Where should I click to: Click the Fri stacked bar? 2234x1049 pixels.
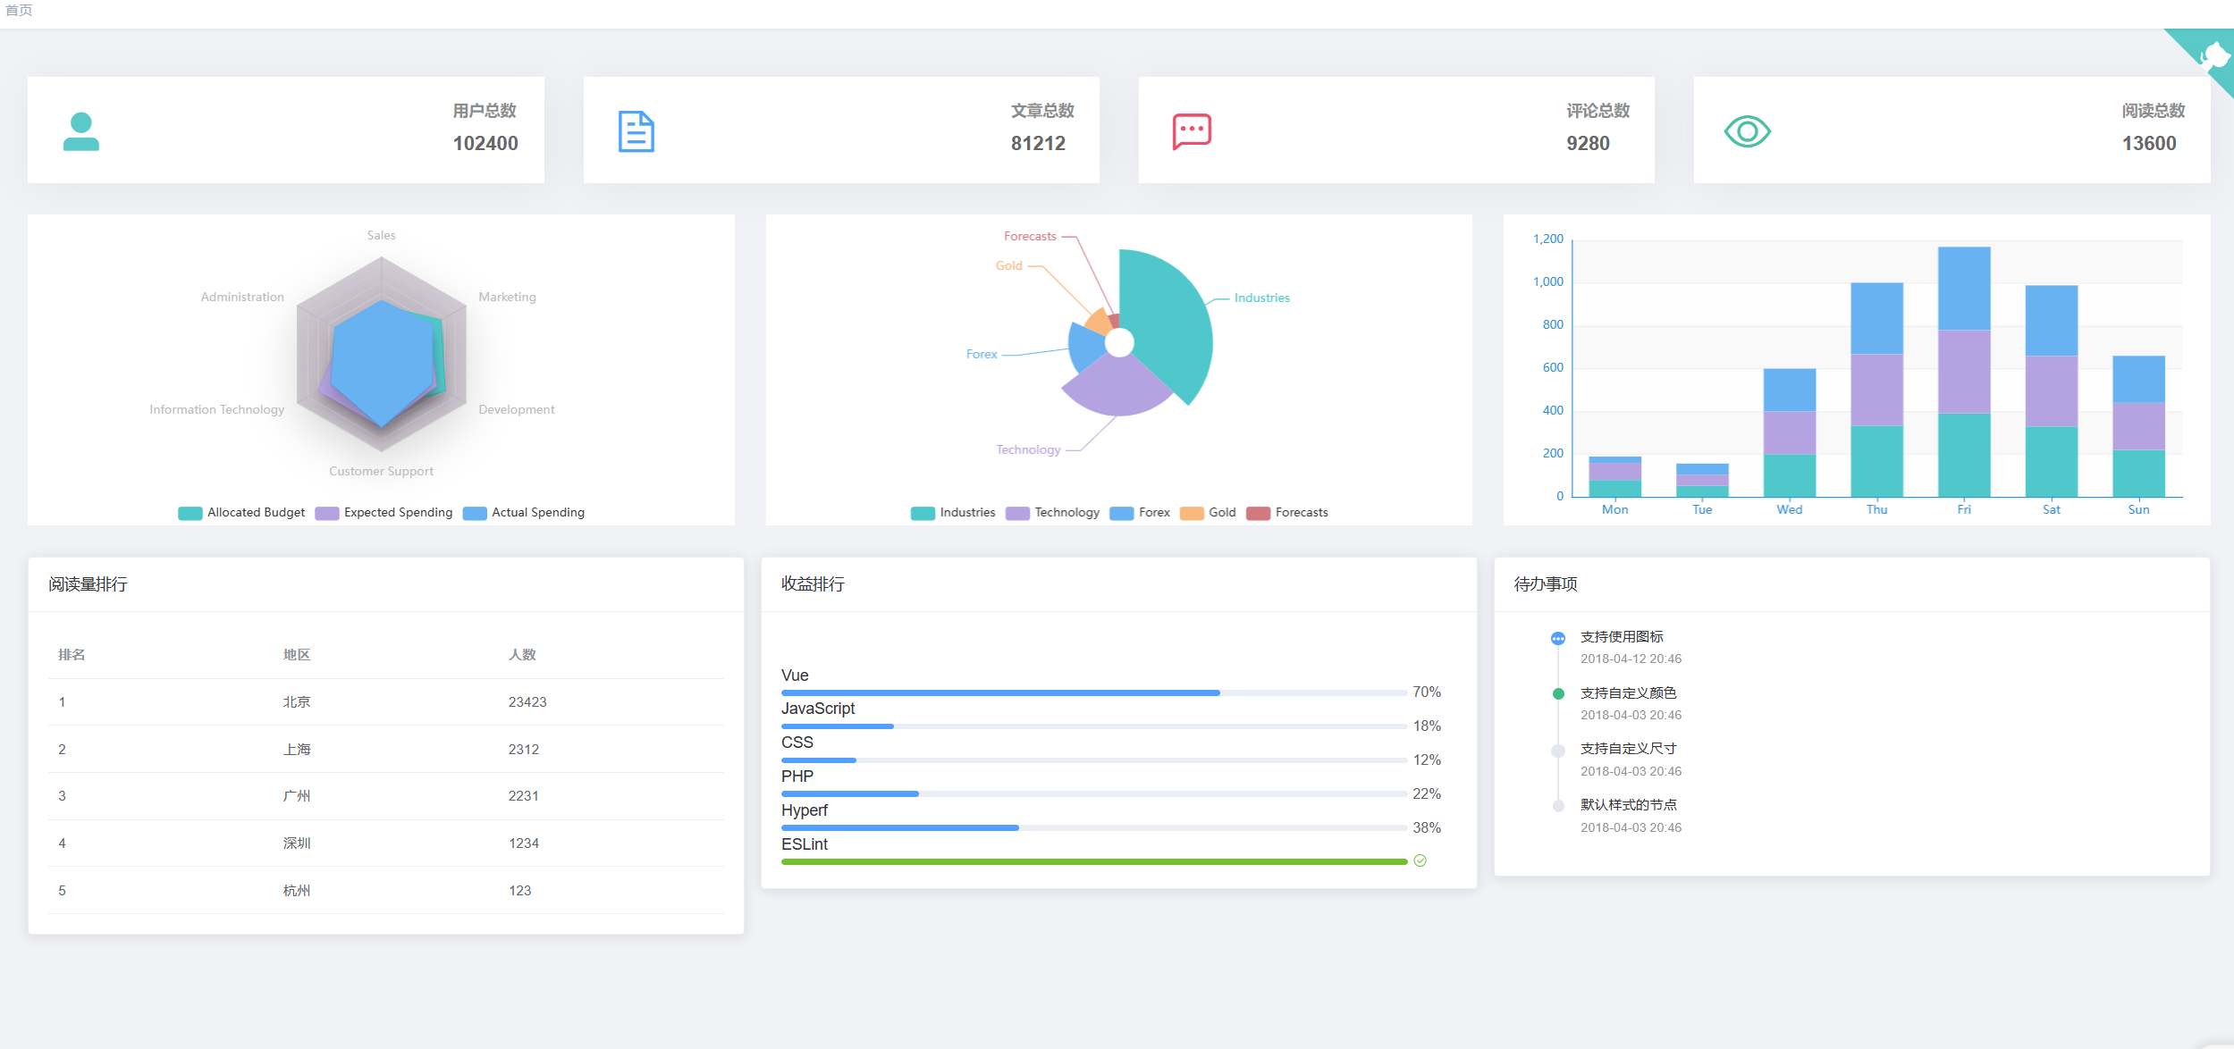click(1964, 372)
